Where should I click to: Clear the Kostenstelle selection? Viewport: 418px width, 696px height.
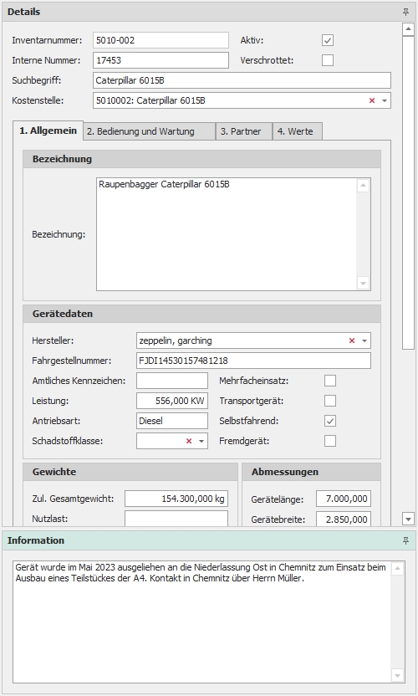372,100
